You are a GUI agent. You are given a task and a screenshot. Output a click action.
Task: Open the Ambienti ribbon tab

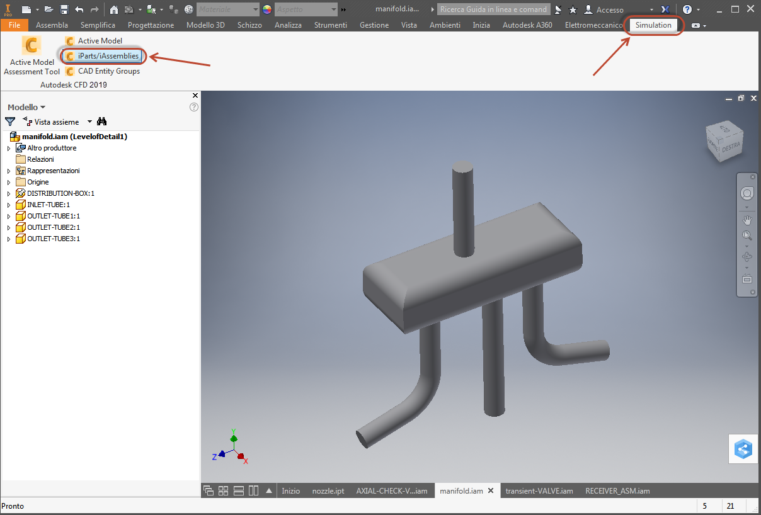445,25
